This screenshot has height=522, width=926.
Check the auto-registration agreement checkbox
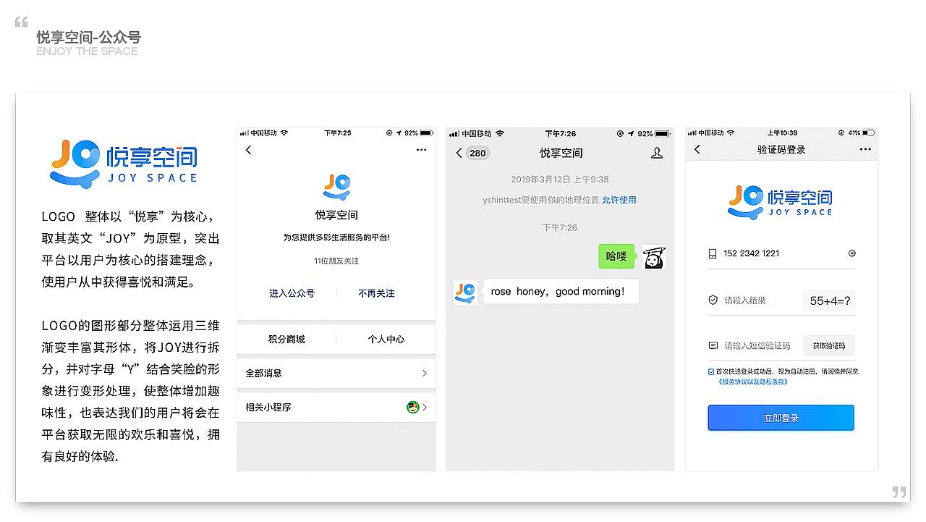[712, 371]
